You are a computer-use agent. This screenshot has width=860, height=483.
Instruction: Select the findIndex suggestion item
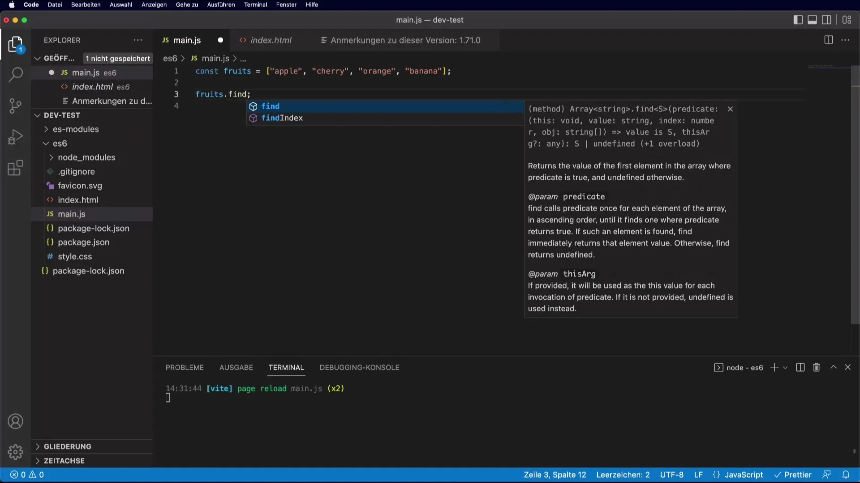(385, 118)
